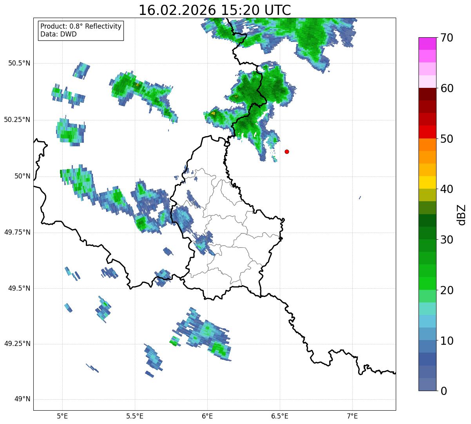Click the 0 tick label on colorbar
This screenshot has height=424, width=471.
[x=444, y=391]
